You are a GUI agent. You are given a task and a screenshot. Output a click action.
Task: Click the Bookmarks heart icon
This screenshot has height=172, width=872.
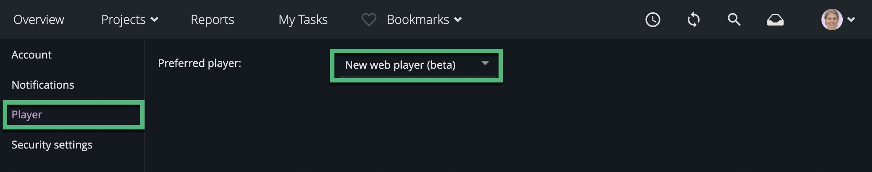click(x=369, y=20)
